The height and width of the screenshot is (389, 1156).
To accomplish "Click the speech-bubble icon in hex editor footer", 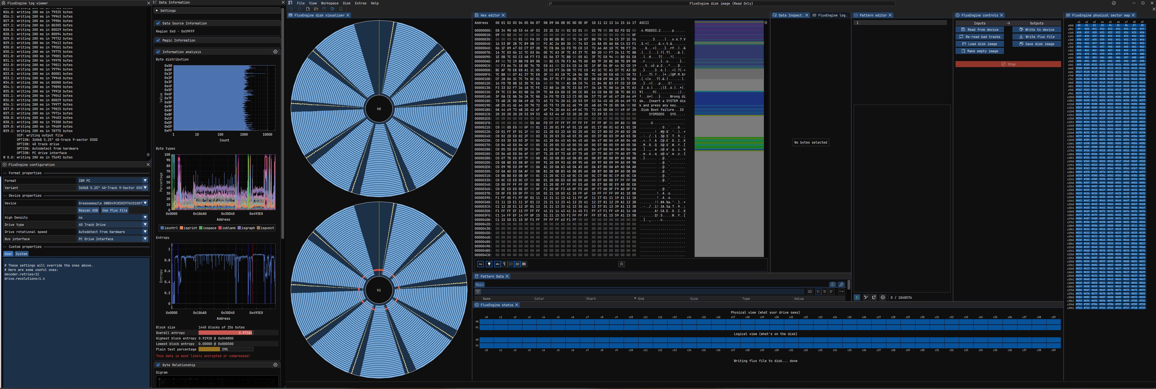I will [511, 264].
